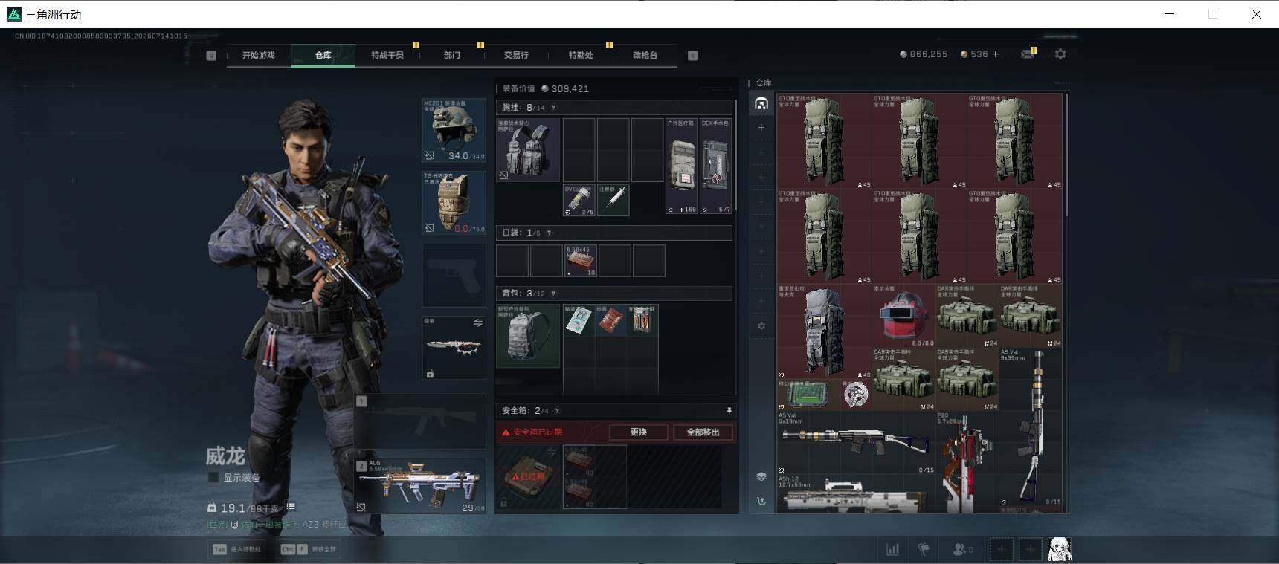
Task: Select the gray 重型登山包 backpack
Action: pos(824,332)
